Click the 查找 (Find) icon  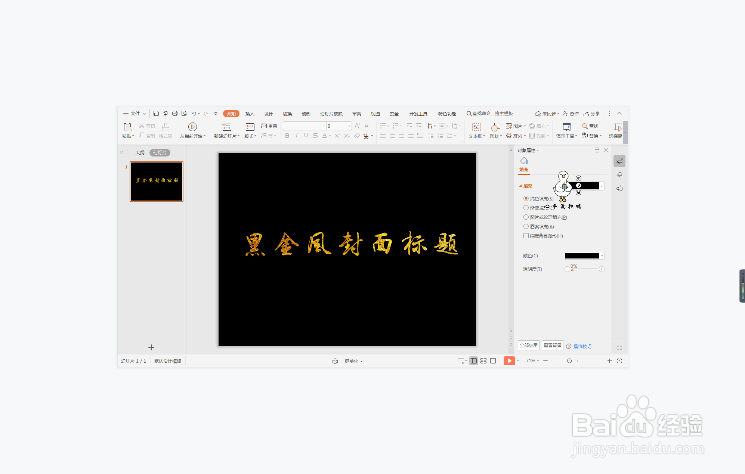pos(590,126)
